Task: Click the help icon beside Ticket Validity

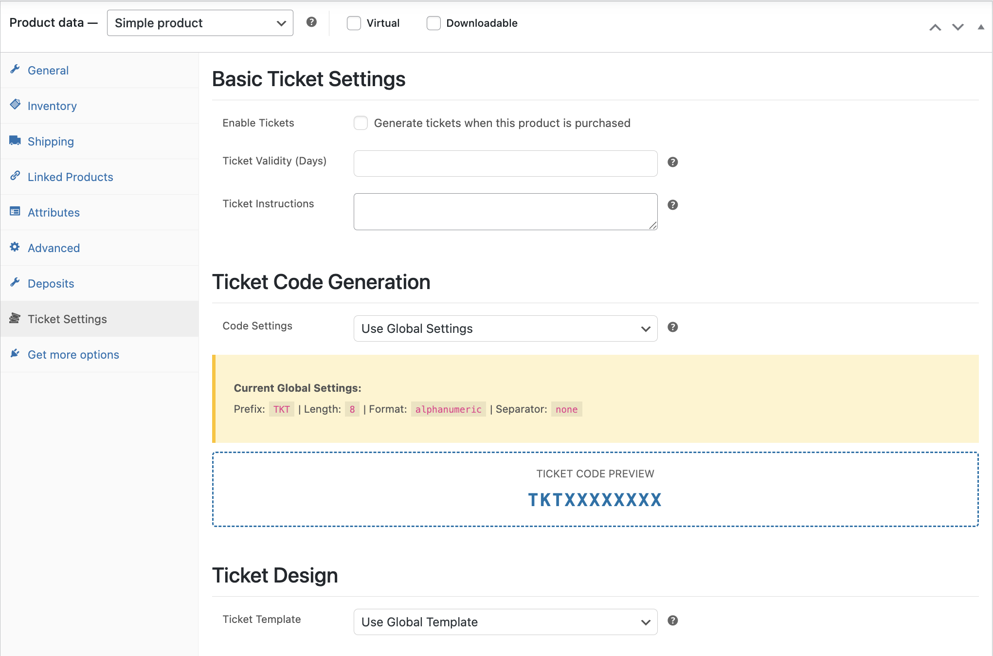Action: click(x=672, y=162)
